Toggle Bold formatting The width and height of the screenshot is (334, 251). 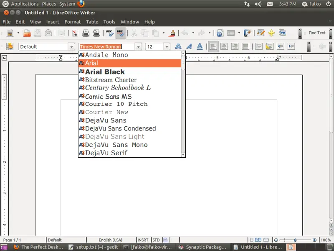pos(178,46)
